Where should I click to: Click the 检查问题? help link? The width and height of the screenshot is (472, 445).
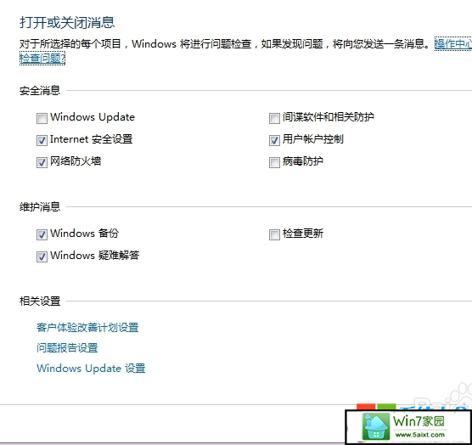pos(42,58)
